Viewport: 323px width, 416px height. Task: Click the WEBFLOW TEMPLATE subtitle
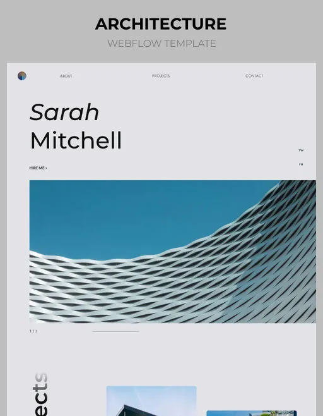161,44
